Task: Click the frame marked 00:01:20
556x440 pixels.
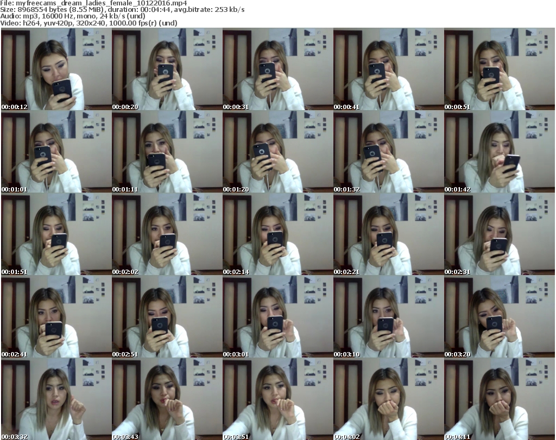Action: point(277,151)
